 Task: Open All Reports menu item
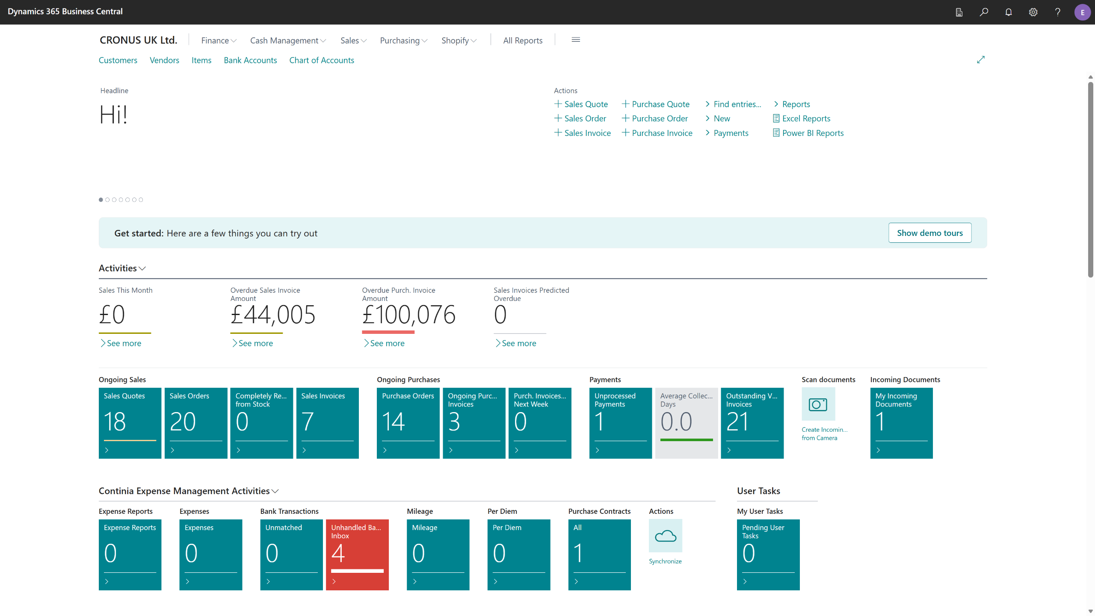523,41
